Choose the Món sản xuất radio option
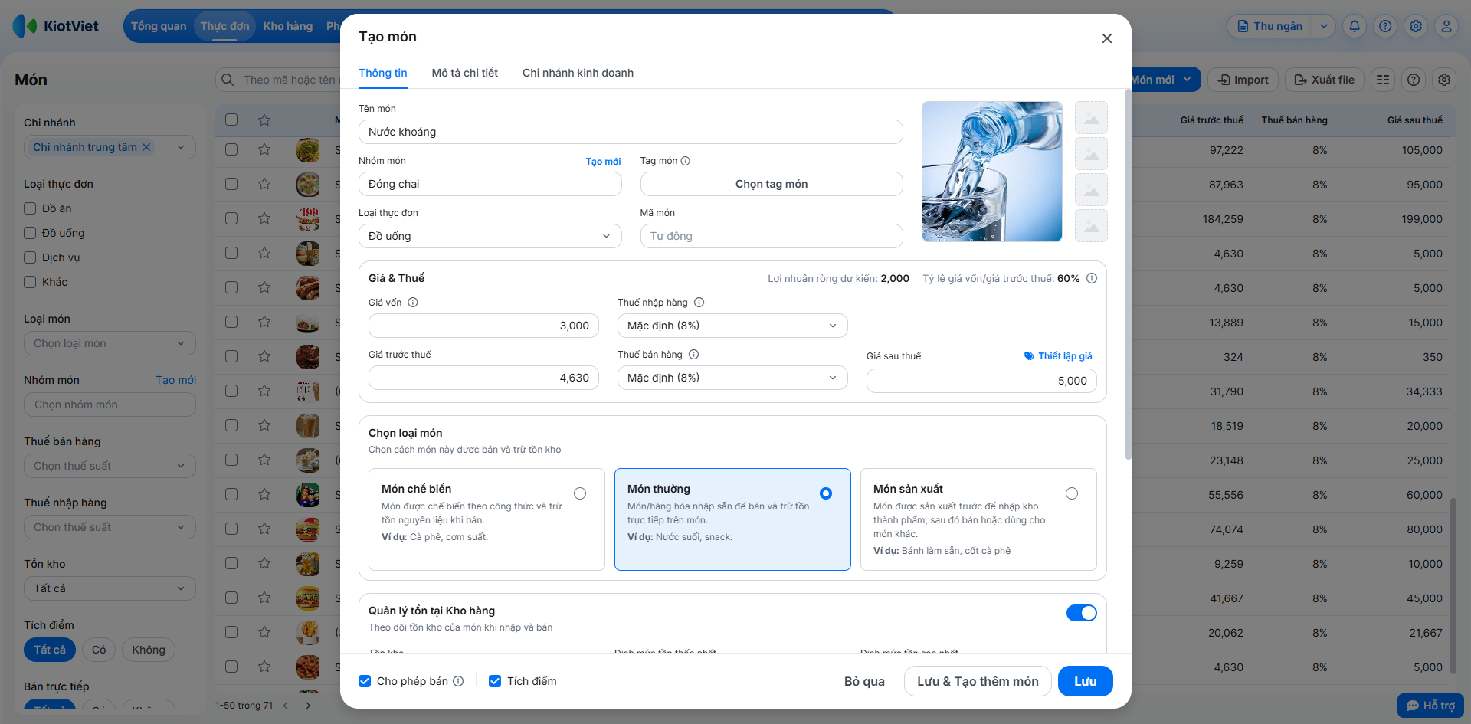1471x724 pixels. (1072, 493)
